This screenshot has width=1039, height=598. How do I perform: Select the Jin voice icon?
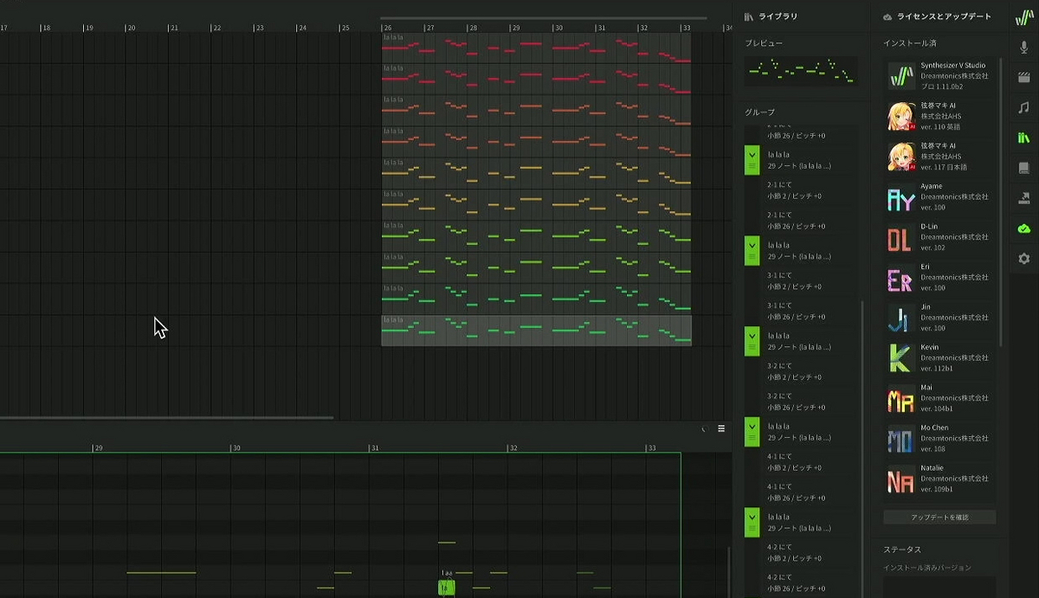coord(901,318)
